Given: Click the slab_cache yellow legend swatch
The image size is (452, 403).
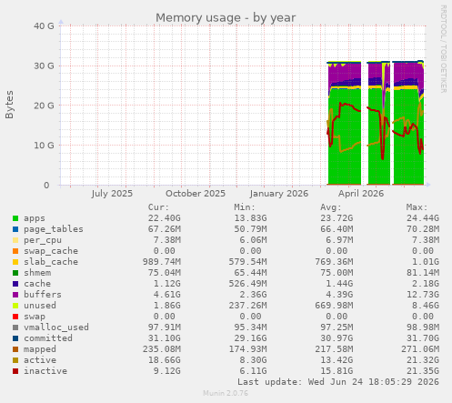Looking at the screenshot, I should pos(15,262).
